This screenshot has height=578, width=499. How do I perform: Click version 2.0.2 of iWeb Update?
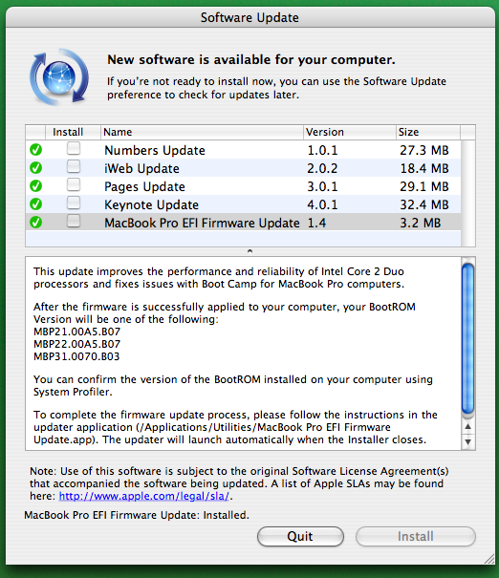pos(322,168)
